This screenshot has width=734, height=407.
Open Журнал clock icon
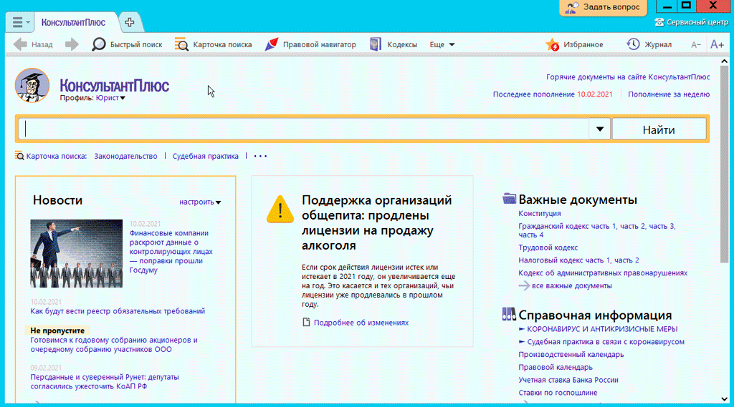(633, 44)
